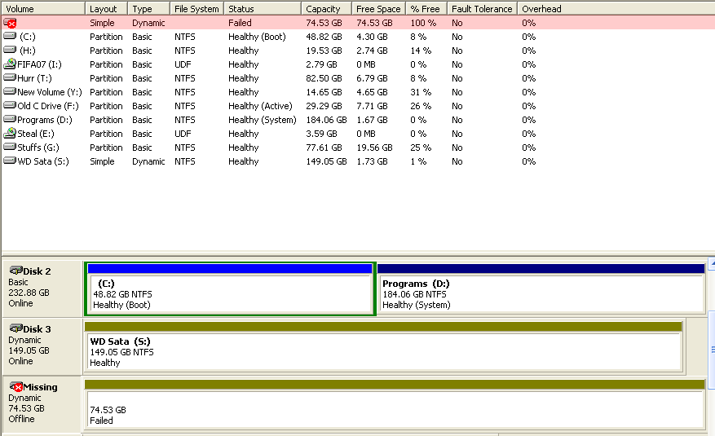Screen dimensions: 715x436
Task: Click the blue color bar above (C:) partition
Action: coord(229,268)
